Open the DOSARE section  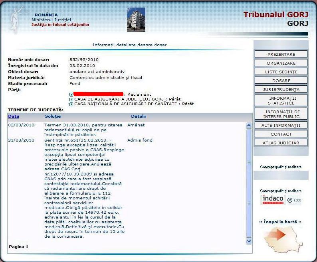point(281,81)
